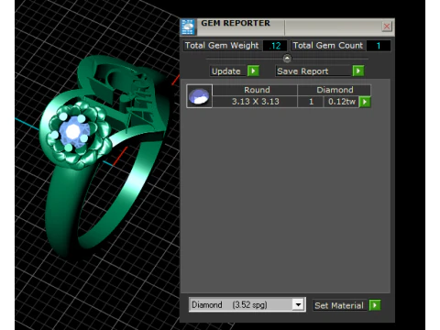The width and height of the screenshot is (440, 330).
Task: Click the Round shape cell
Action: (x=255, y=90)
